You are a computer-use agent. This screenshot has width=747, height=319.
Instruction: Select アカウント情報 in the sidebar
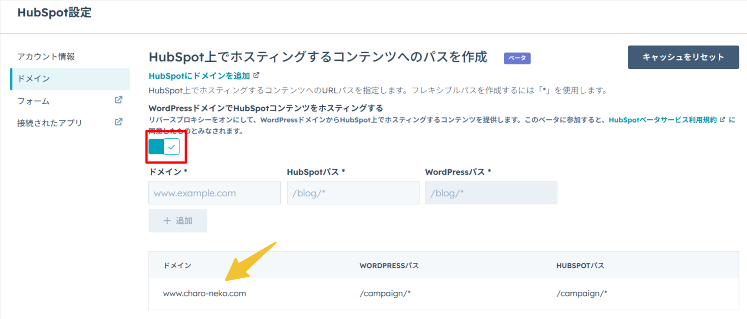46,57
